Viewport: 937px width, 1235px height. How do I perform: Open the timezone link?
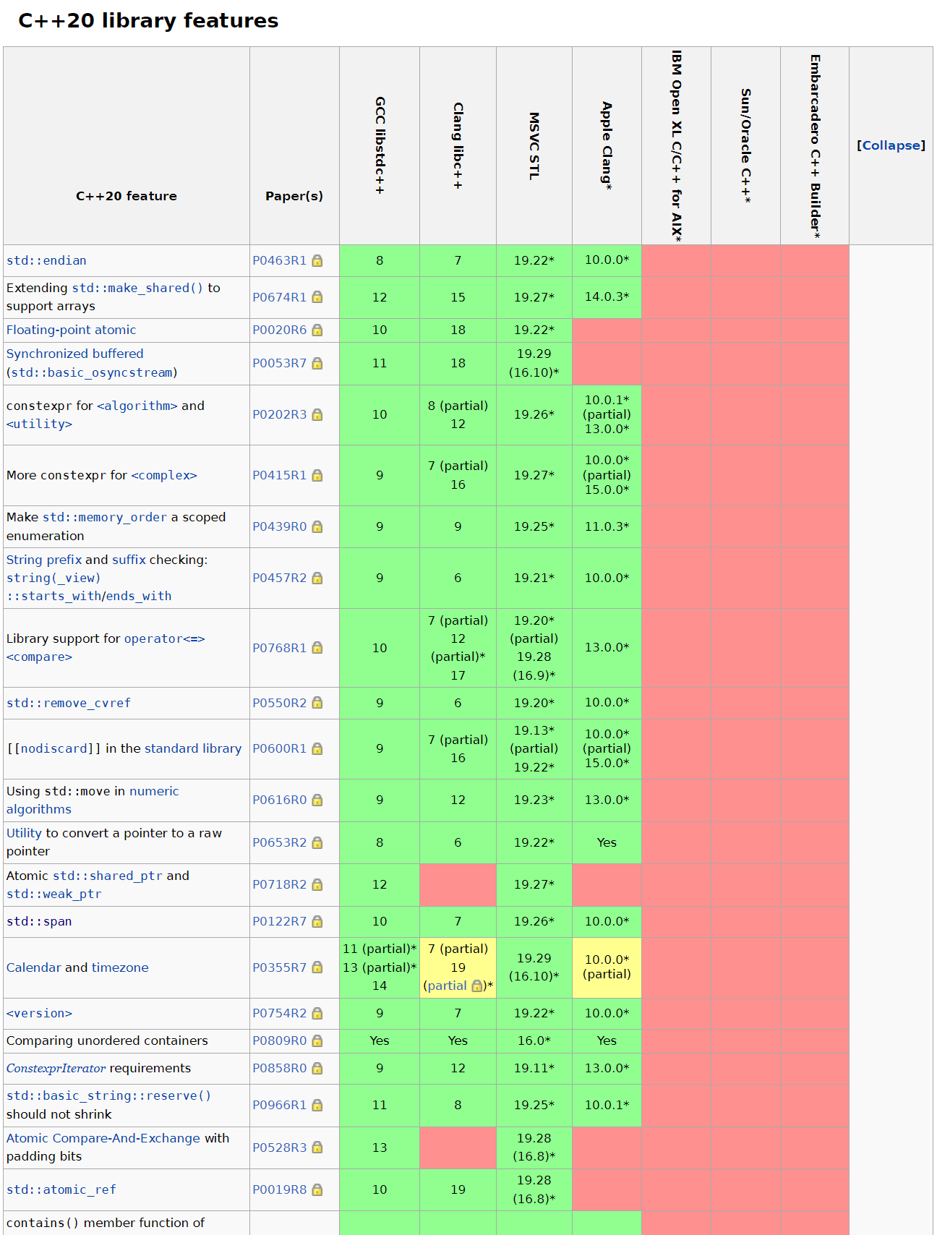(119, 967)
